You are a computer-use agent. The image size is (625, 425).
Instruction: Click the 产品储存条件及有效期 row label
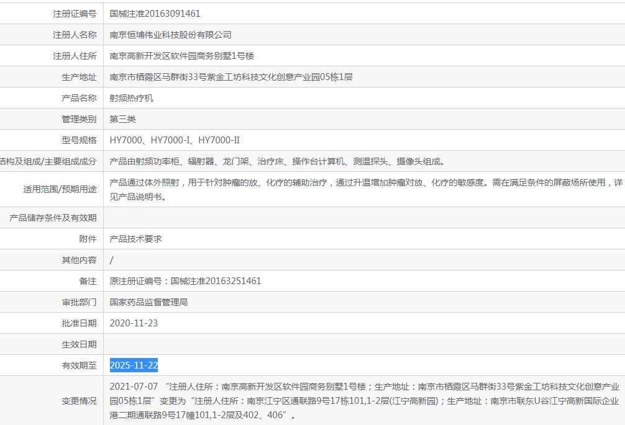(x=53, y=218)
